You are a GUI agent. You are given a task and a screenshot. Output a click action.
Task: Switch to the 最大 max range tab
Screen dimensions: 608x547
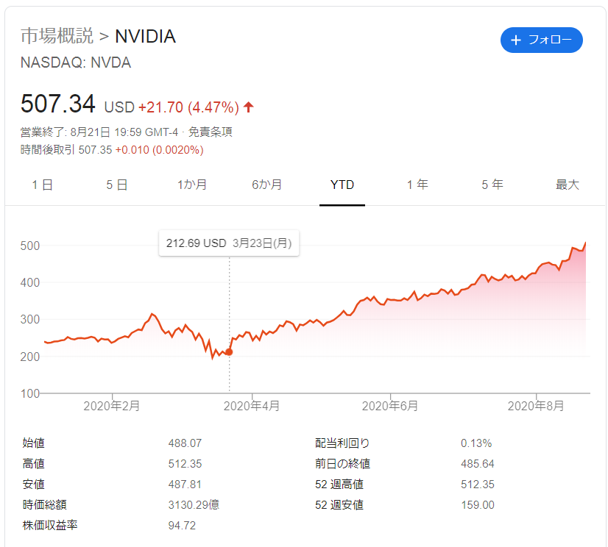pos(568,185)
